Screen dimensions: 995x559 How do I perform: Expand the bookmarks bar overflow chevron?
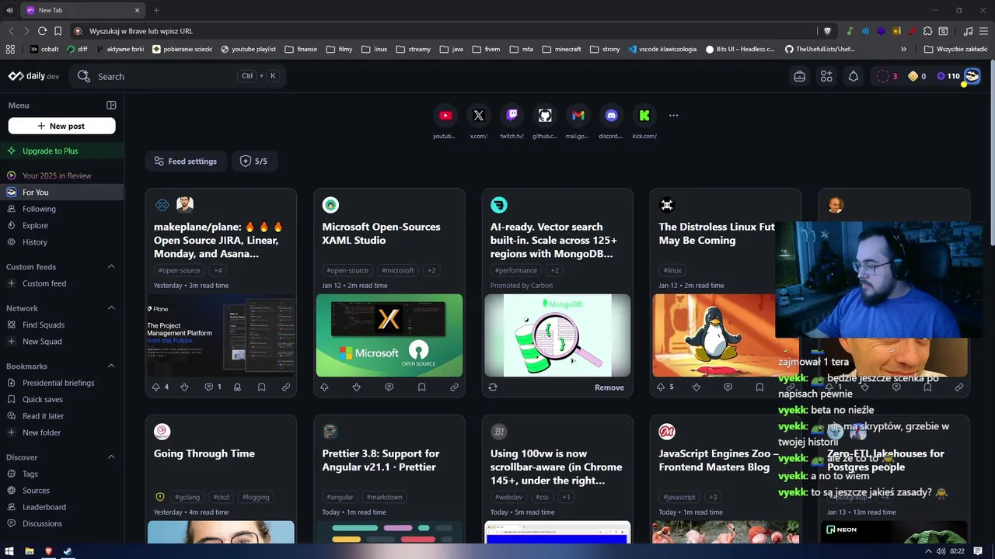tap(903, 49)
